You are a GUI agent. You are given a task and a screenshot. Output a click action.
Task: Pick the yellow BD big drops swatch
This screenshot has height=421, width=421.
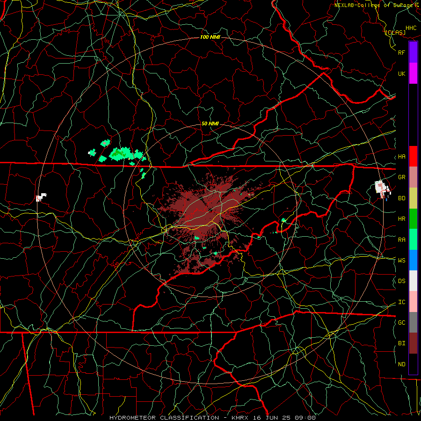point(413,198)
